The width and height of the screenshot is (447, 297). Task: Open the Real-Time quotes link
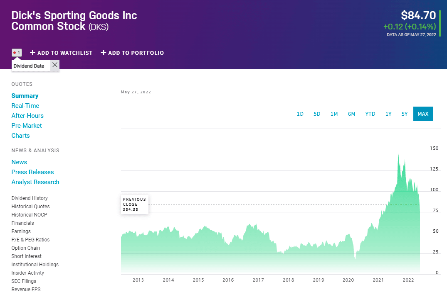tap(25, 106)
